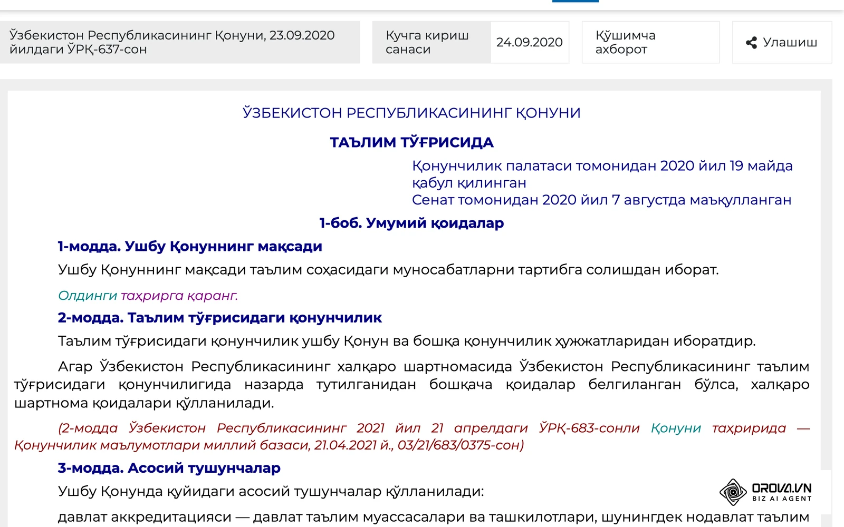The height and width of the screenshot is (527, 844).
Task: Click the sentence starting Ушбу Қонунда қуйидаги
Action: [271, 491]
